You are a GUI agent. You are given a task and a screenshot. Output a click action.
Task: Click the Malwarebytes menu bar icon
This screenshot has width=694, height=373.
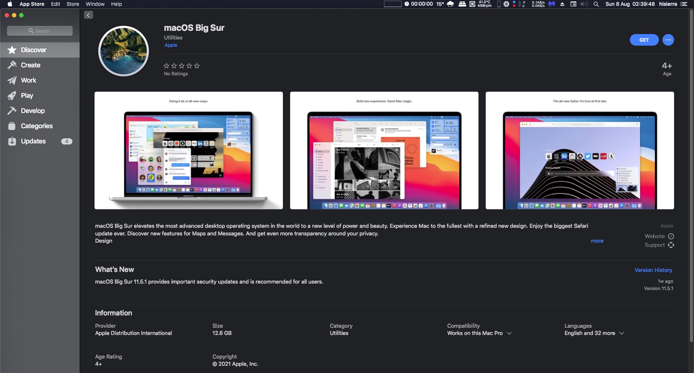552,4
